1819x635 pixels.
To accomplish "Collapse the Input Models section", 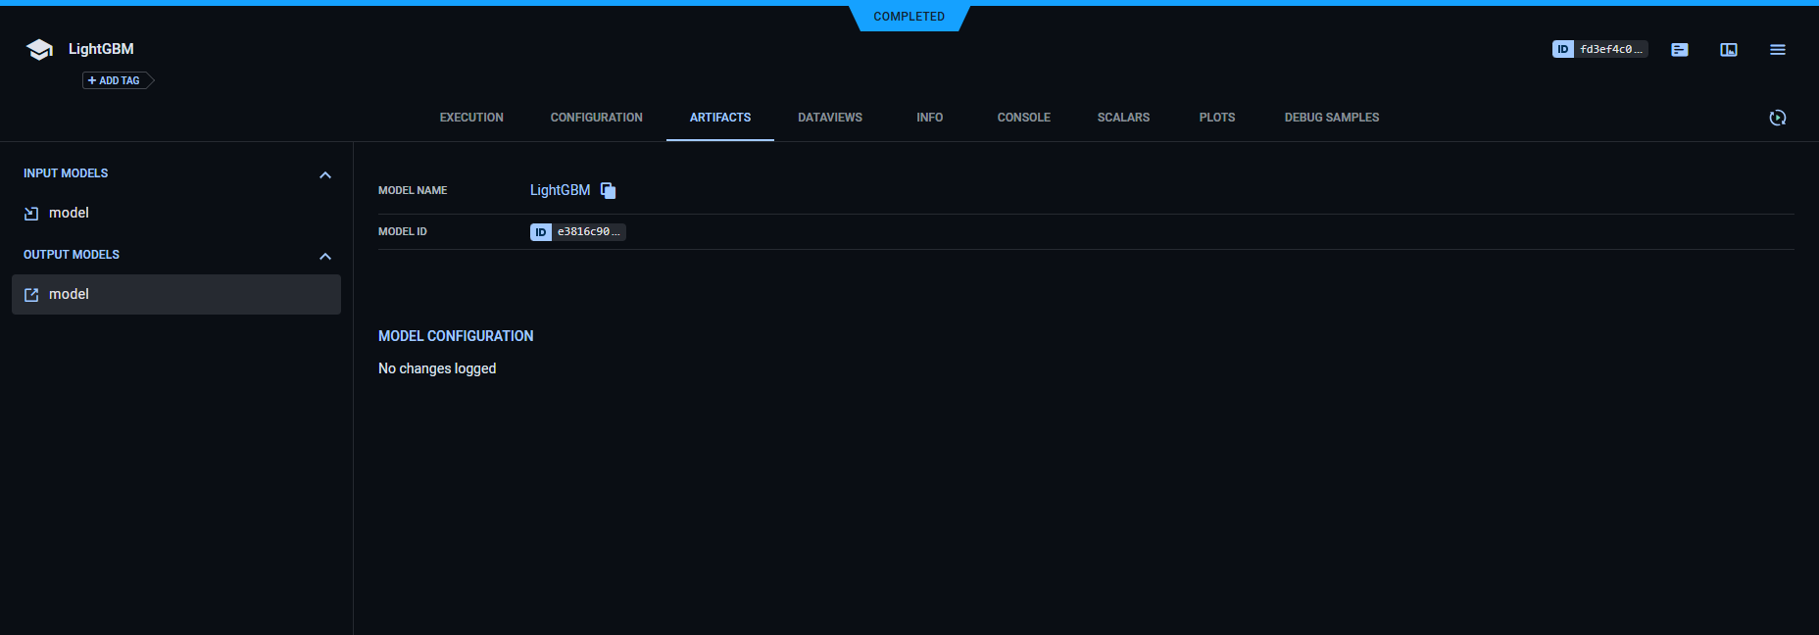I will pos(325,175).
